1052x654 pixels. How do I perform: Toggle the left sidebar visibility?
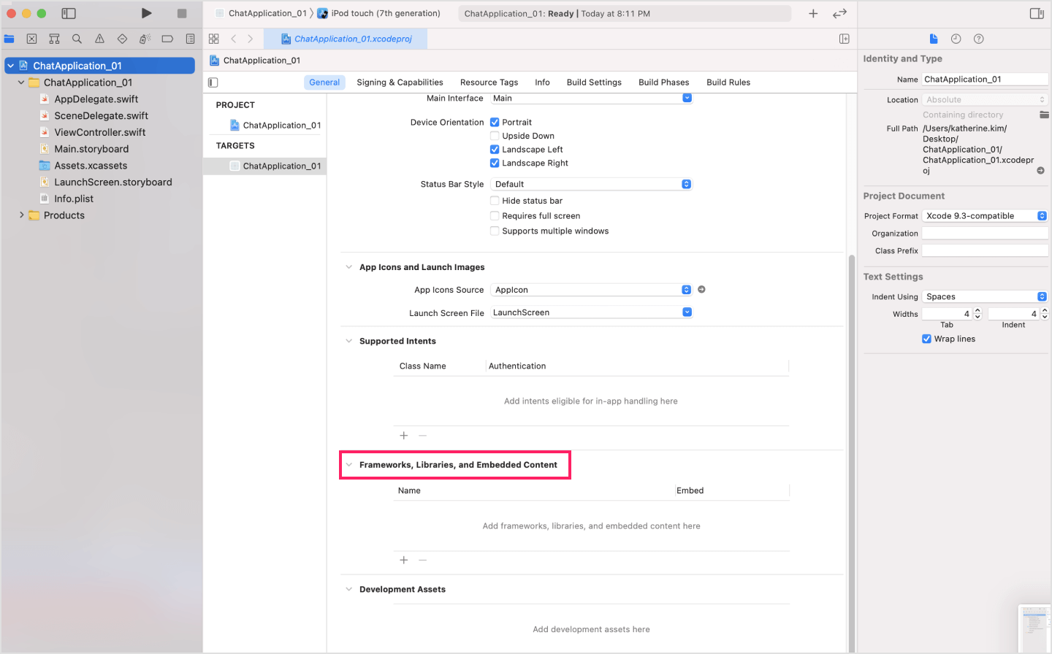coord(68,12)
